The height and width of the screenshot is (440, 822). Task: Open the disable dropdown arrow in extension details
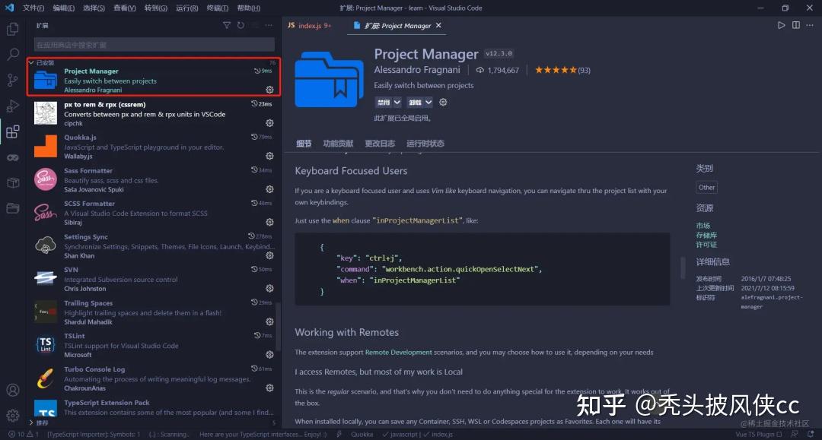(397, 102)
